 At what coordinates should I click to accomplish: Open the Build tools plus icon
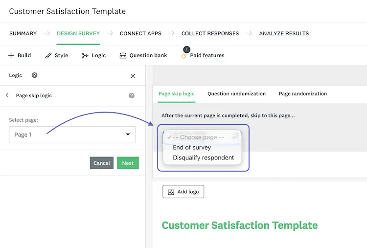point(11,55)
